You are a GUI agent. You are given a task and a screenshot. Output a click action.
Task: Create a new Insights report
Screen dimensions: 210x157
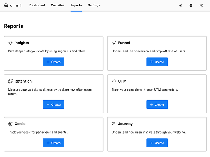54,62
